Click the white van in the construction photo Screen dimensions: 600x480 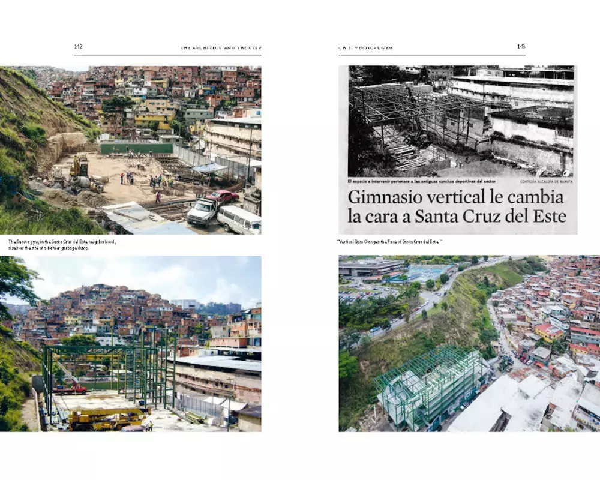(239, 220)
